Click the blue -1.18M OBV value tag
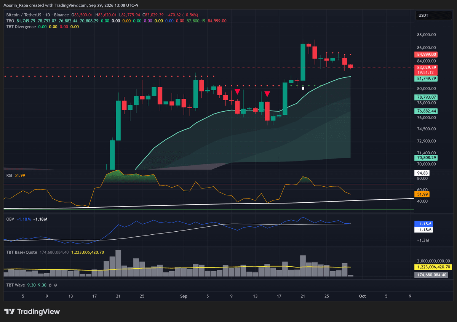 (423, 224)
